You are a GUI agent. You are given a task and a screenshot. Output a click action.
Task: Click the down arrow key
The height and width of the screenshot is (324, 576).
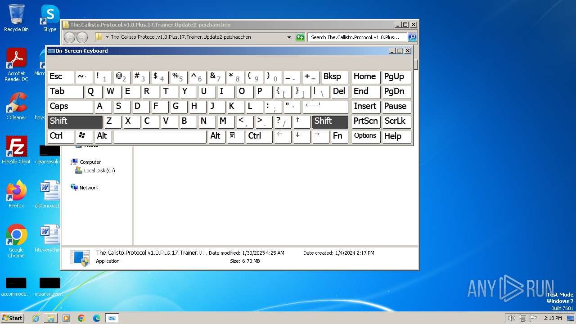(x=302, y=136)
